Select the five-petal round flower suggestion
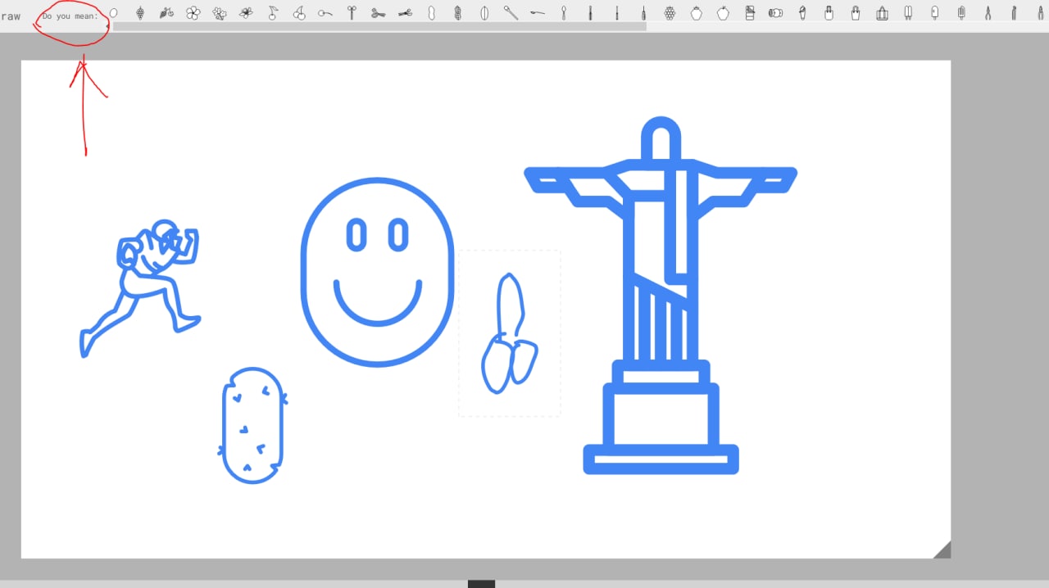Image resolution: width=1049 pixels, height=588 pixels. point(193,13)
